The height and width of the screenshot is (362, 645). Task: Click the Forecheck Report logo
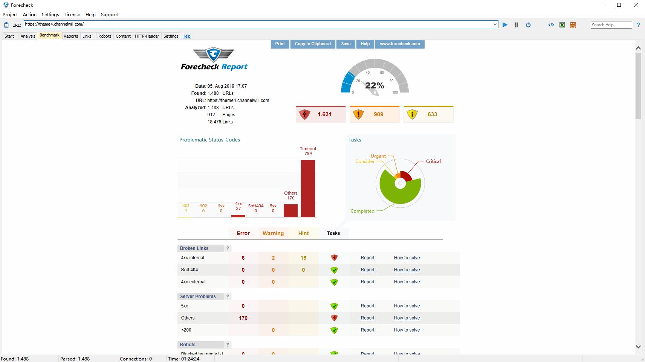tap(214, 59)
